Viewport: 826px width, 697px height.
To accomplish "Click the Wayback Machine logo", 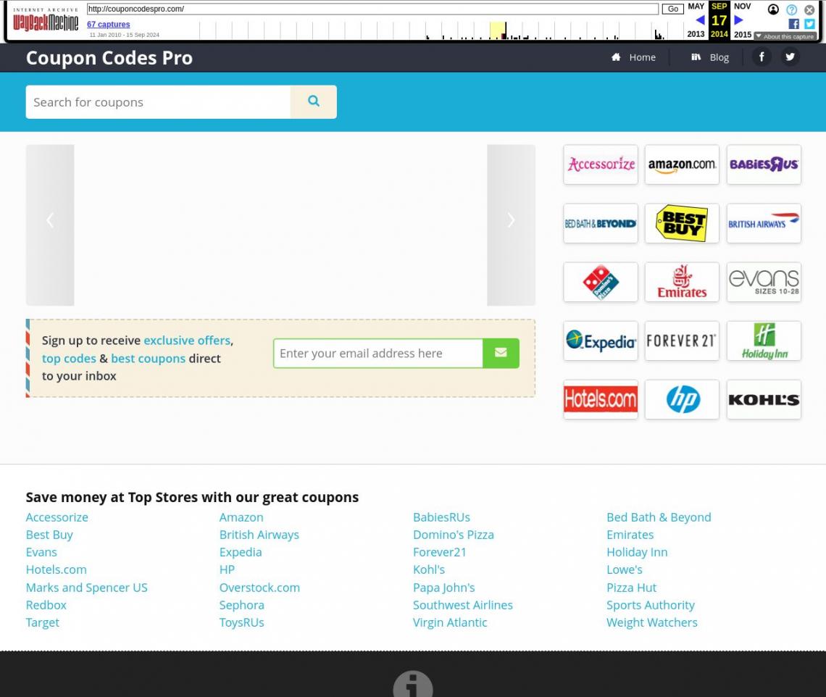I will coord(46,22).
